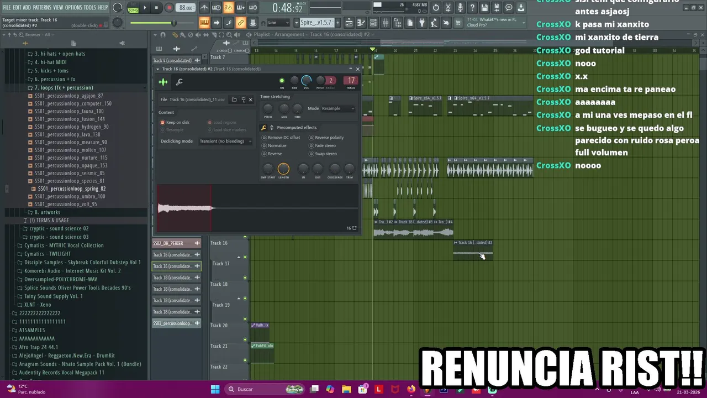Viewport: 707px width, 398px height.
Task: Toggle the link (chain) icon in toolbar
Action: point(241,23)
